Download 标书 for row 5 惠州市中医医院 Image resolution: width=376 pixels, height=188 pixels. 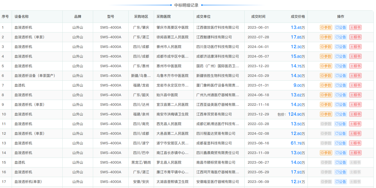[x=355, y=66]
